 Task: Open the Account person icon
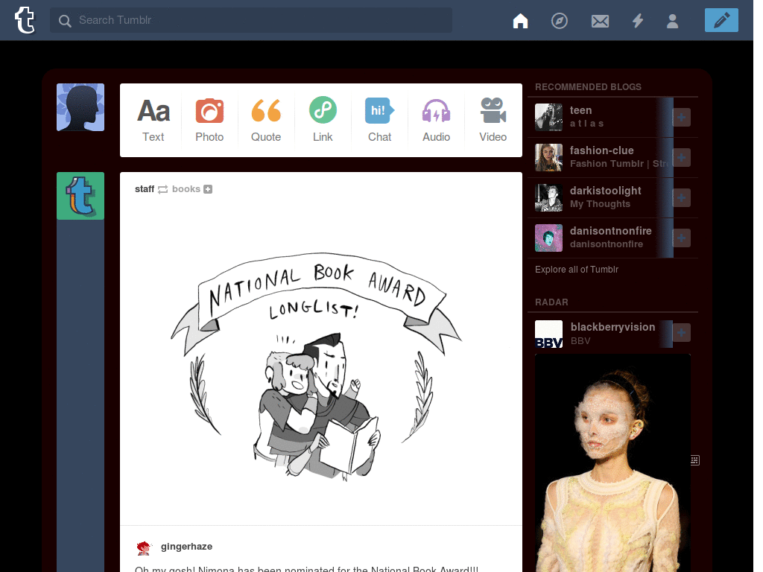click(673, 21)
